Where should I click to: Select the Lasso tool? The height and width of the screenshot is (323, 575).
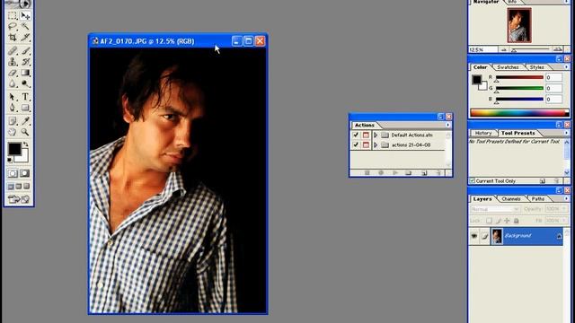pyautogui.click(x=13, y=26)
